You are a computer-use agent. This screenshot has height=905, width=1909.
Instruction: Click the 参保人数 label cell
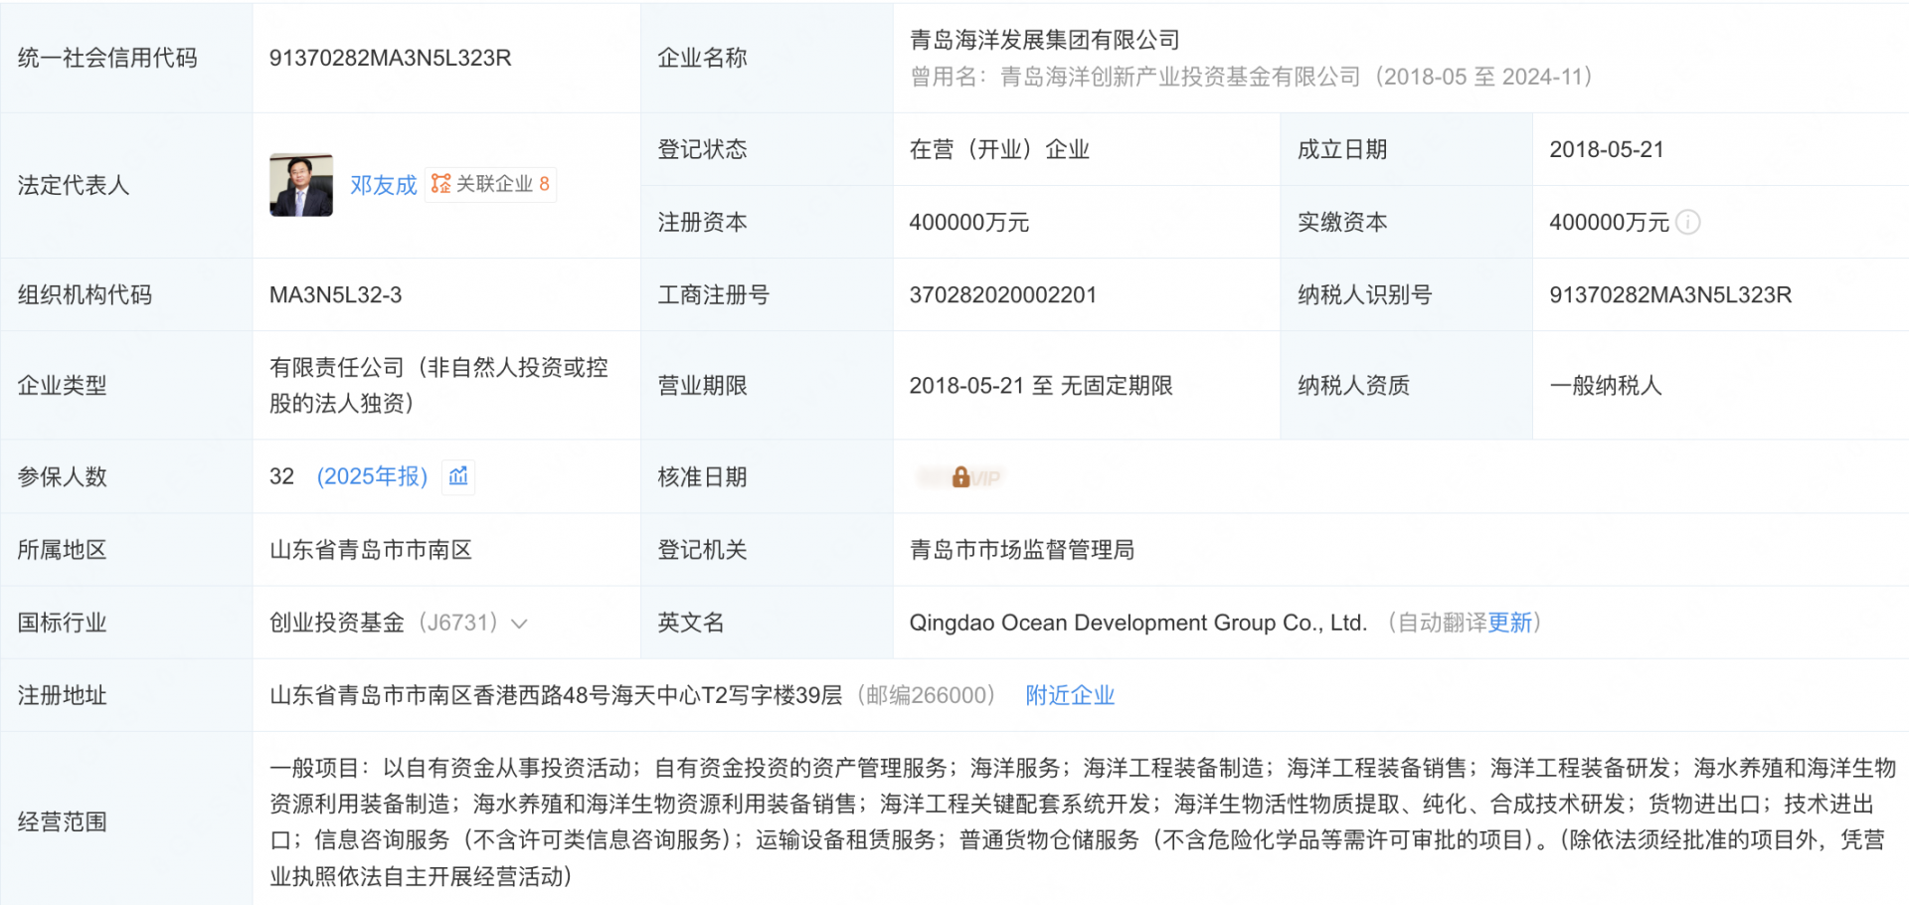pyautogui.click(x=126, y=476)
